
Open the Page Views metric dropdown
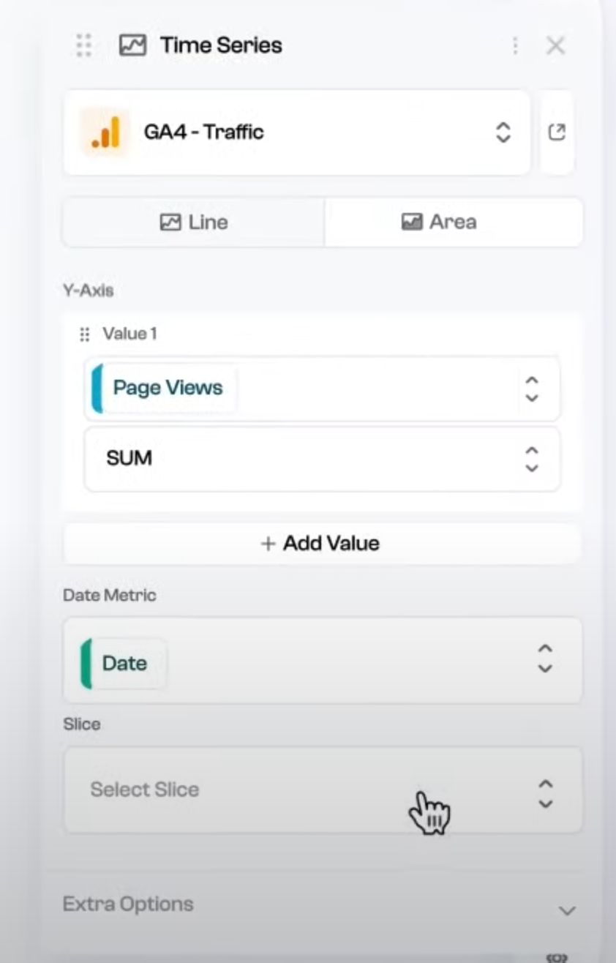pyautogui.click(x=532, y=389)
